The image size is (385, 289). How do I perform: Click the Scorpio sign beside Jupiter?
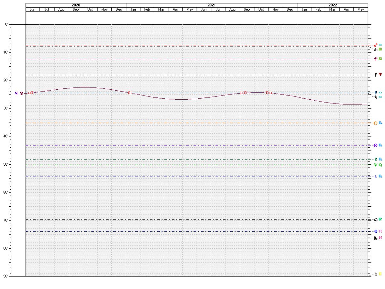pos(381,176)
